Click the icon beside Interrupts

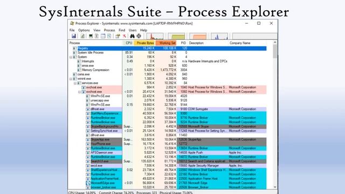pyautogui.click(x=79, y=61)
